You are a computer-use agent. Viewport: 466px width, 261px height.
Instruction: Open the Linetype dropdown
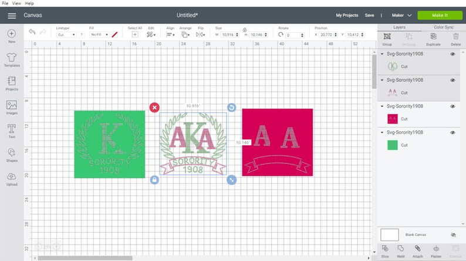click(x=66, y=35)
